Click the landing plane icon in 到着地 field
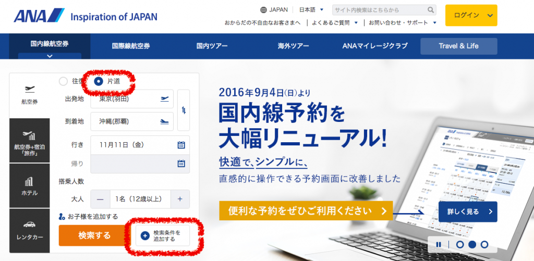Screen dimensions: 534x261 (164, 121)
